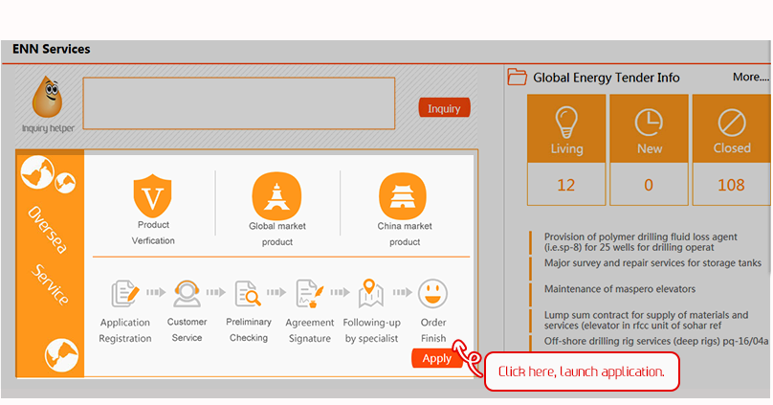Viewport: 773px width, 405px height.
Task: Click the Application Registration step icon
Action: tap(125, 293)
